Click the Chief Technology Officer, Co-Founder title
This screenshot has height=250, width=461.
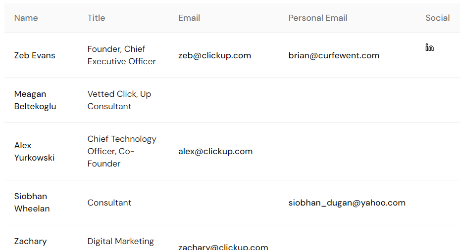pos(122,151)
